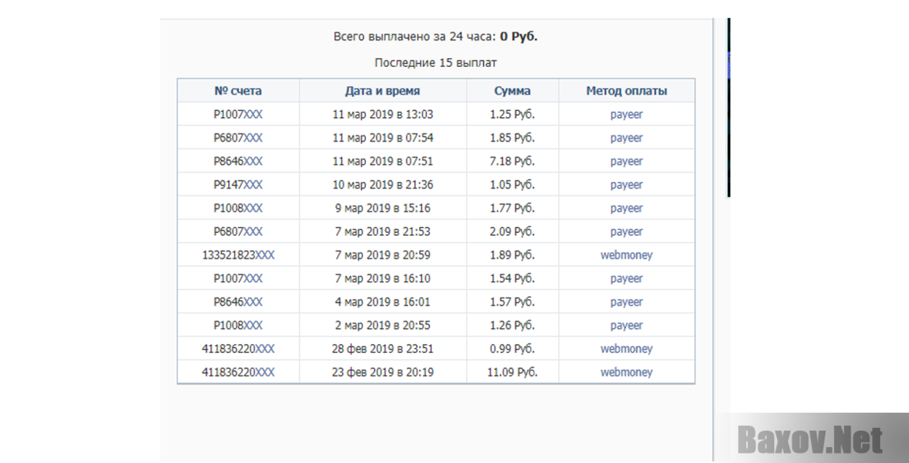Open payeer link in the P9147XXX row
The width and height of the screenshot is (909, 463).
tap(627, 185)
